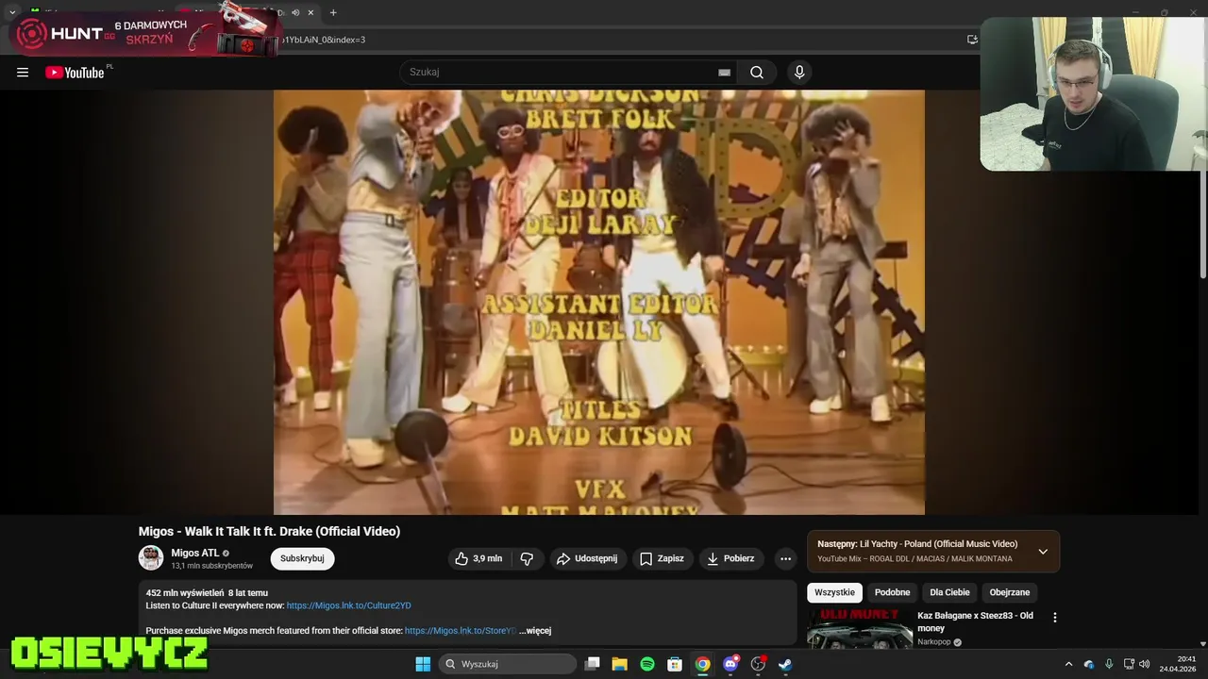Image resolution: width=1208 pixels, height=679 pixels.
Task: Expand description with ...więcej
Action: pos(535,630)
